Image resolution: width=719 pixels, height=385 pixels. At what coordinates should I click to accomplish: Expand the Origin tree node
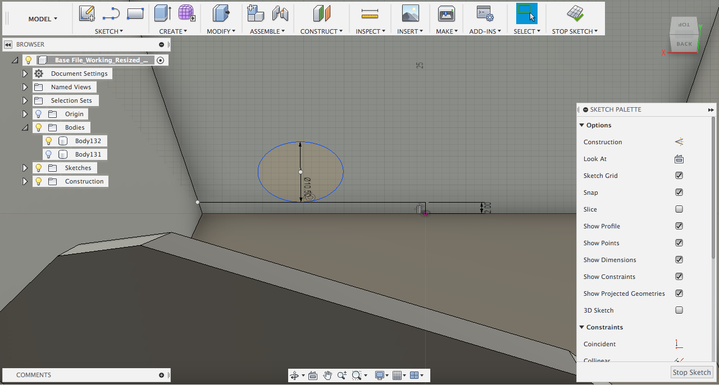(x=25, y=114)
